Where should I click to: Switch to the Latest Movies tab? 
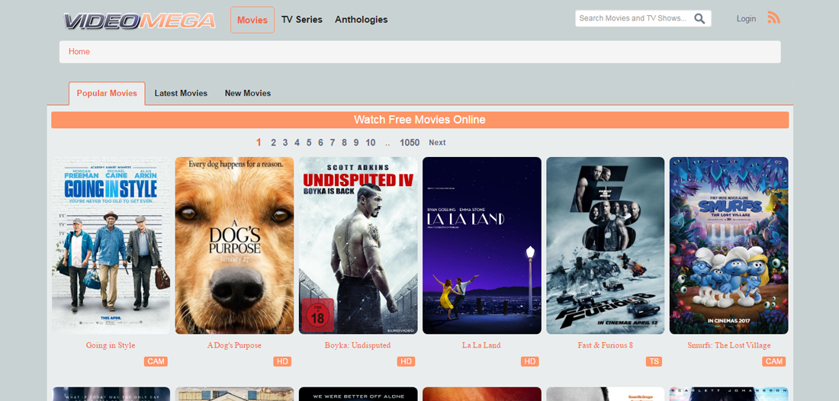(x=181, y=93)
